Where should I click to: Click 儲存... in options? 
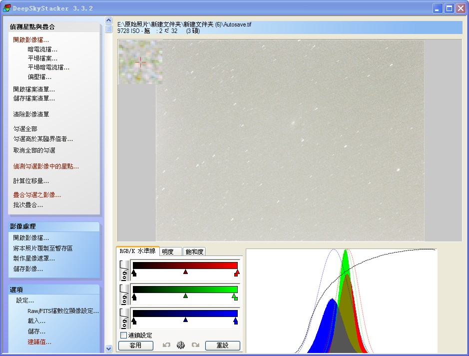(x=36, y=331)
